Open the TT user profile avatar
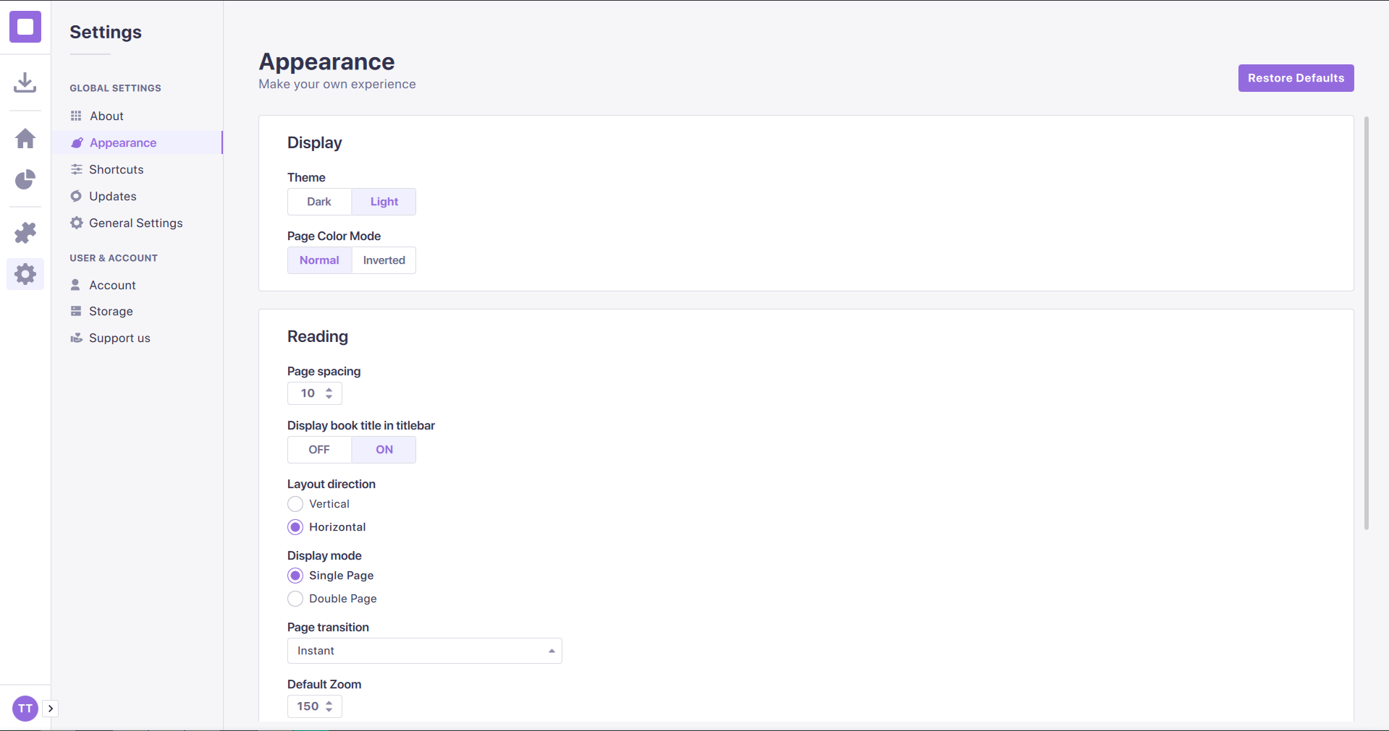1389x731 pixels. click(x=25, y=709)
